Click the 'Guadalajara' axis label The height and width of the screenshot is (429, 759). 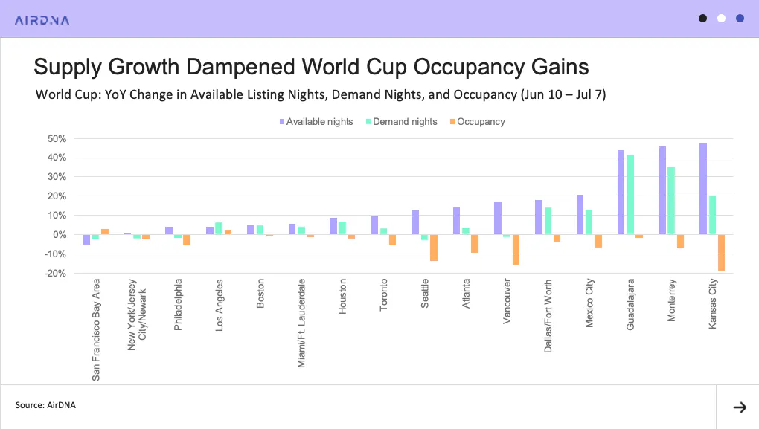pyautogui.click(x=630, y=305)
